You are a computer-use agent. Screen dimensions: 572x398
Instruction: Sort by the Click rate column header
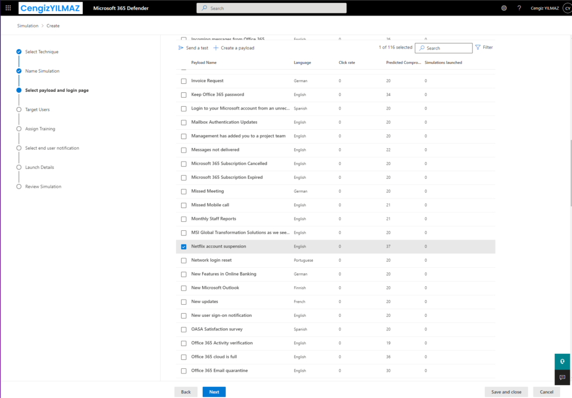pyautogui.click(x=346, y=63)
